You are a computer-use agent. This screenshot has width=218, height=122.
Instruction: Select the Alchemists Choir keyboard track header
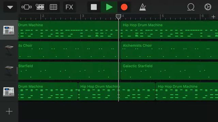(9, 50)
